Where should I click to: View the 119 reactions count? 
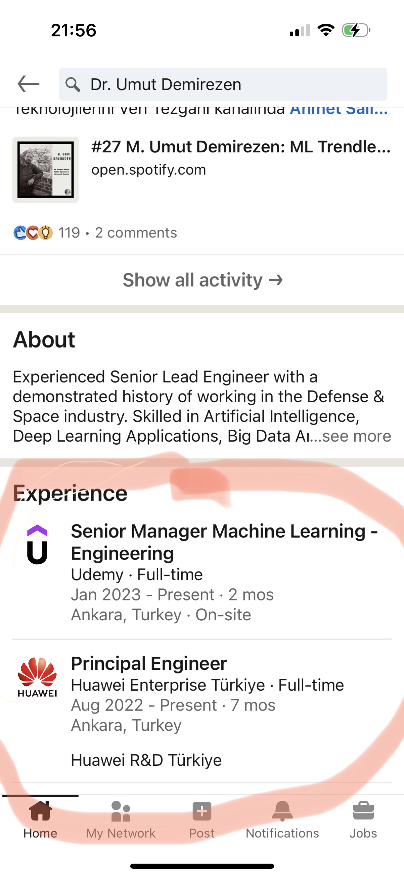pyautogui.click(x=69, y=233)
